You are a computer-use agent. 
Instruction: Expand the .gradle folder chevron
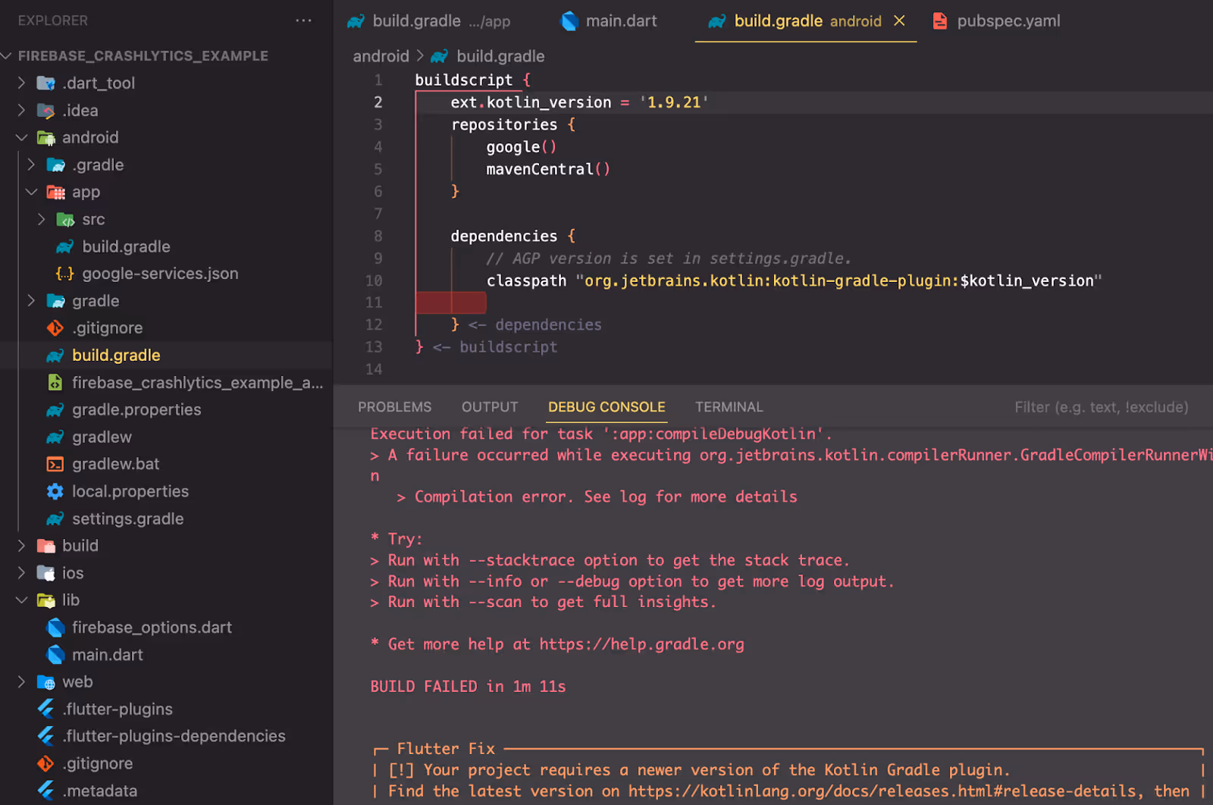[x=31, y=164]
